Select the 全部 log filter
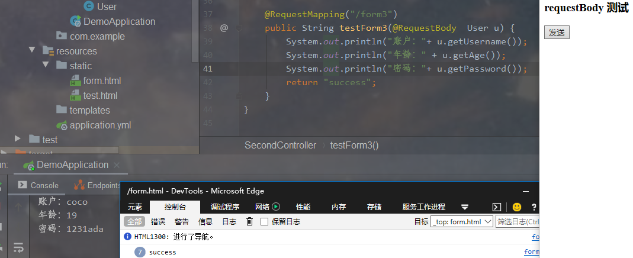The width and height of the screenshot is (633, 258). [134, 221]
